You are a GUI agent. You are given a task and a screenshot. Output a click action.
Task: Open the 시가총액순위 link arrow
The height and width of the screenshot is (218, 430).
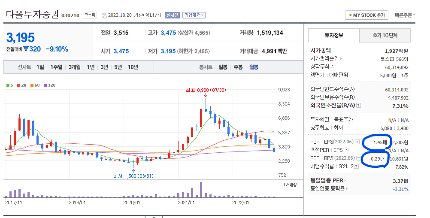click(341, 59)
